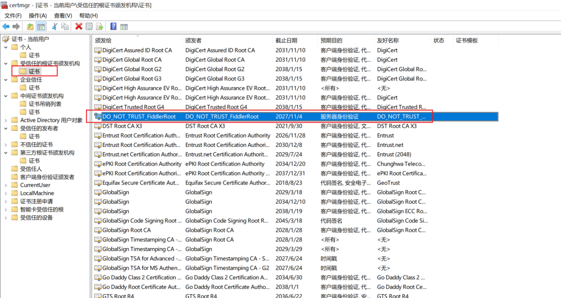Click the Copy icon in toolbar

coord(65,26)
